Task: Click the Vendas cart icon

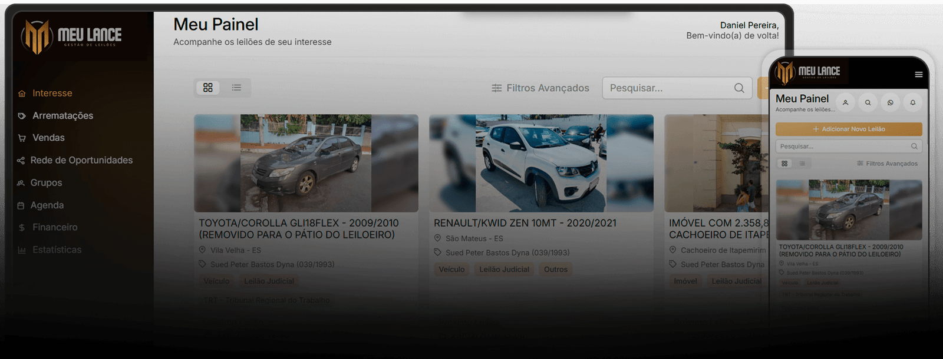Action: pos(22,138)
